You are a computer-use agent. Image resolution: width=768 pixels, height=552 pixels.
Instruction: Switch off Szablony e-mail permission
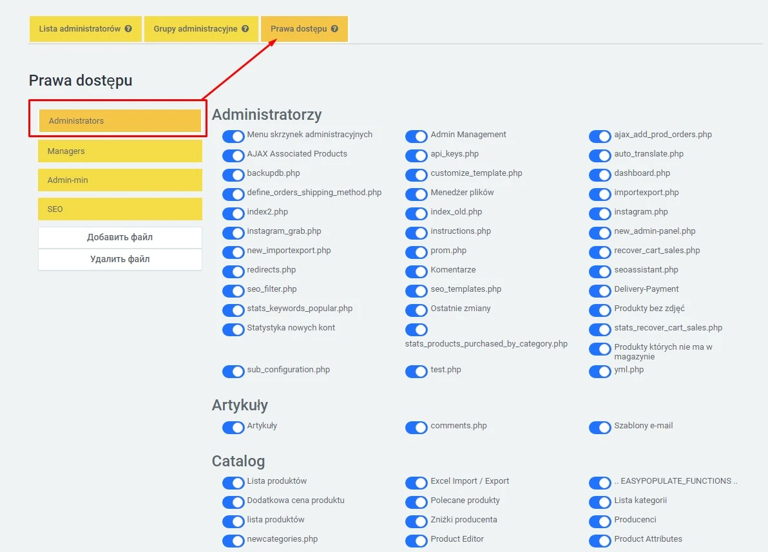[600, 428]
